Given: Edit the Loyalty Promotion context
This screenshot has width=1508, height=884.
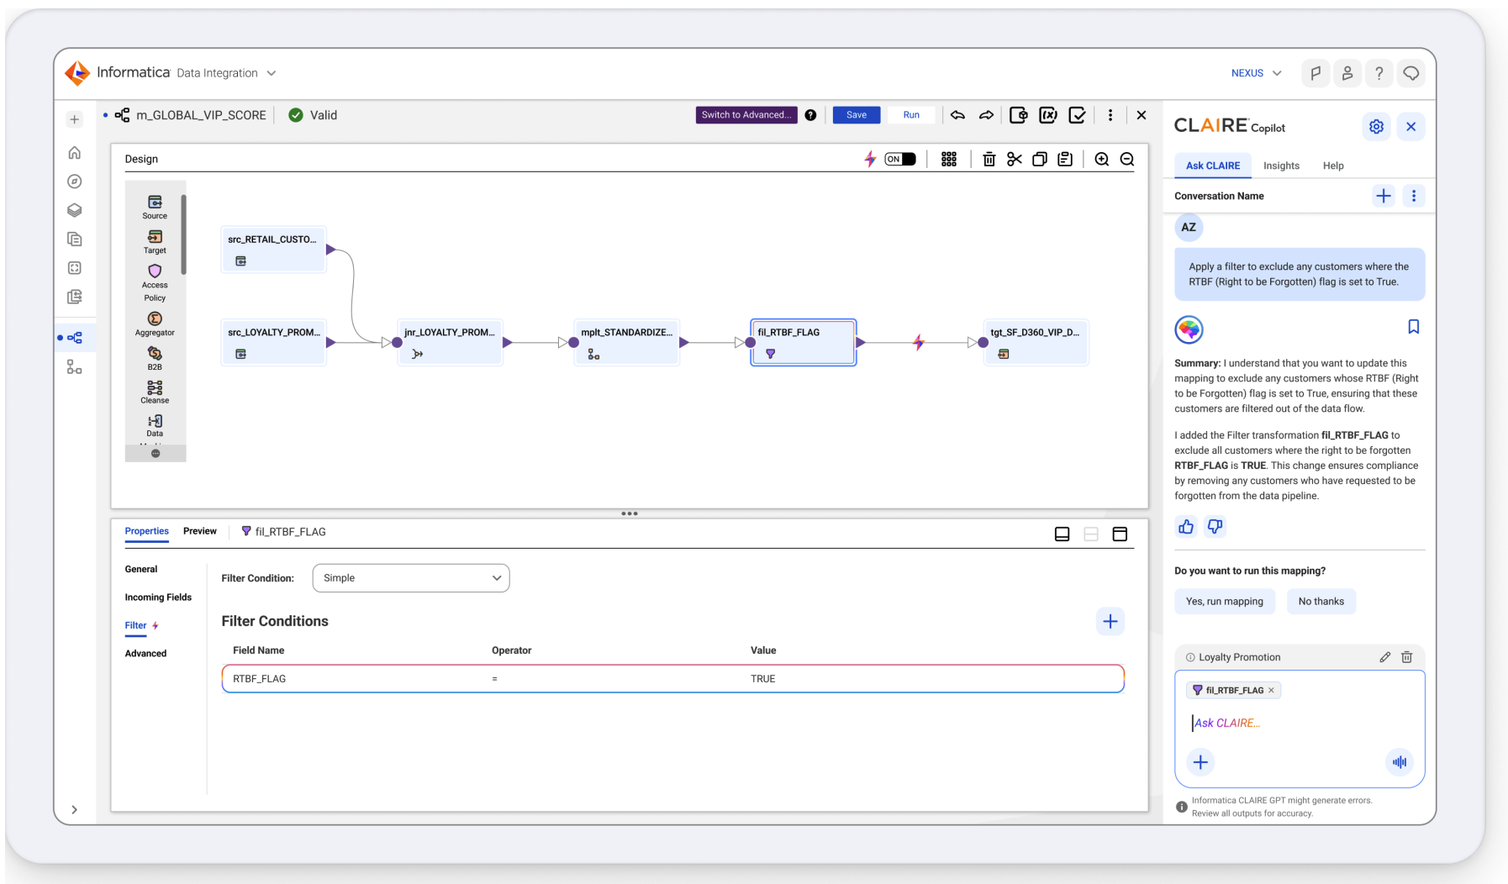Looking at the screenshot, I should [x=1384, y=657].
